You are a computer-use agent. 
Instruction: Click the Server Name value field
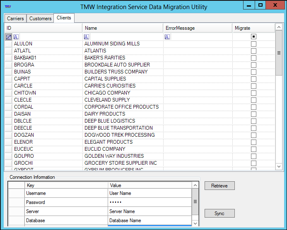pos(149,211)
